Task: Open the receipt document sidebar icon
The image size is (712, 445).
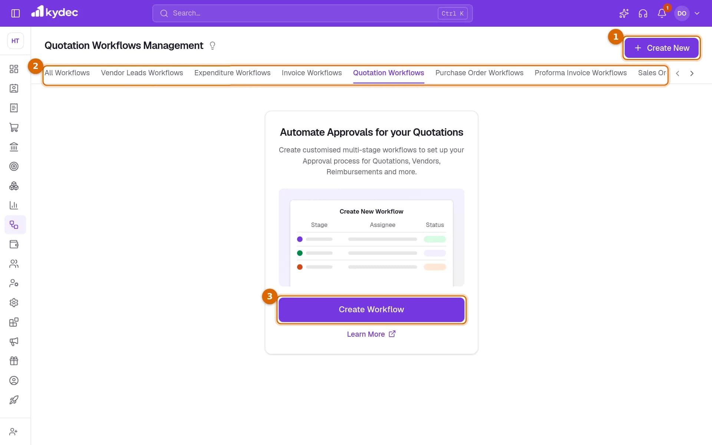Action: point(14,108)
